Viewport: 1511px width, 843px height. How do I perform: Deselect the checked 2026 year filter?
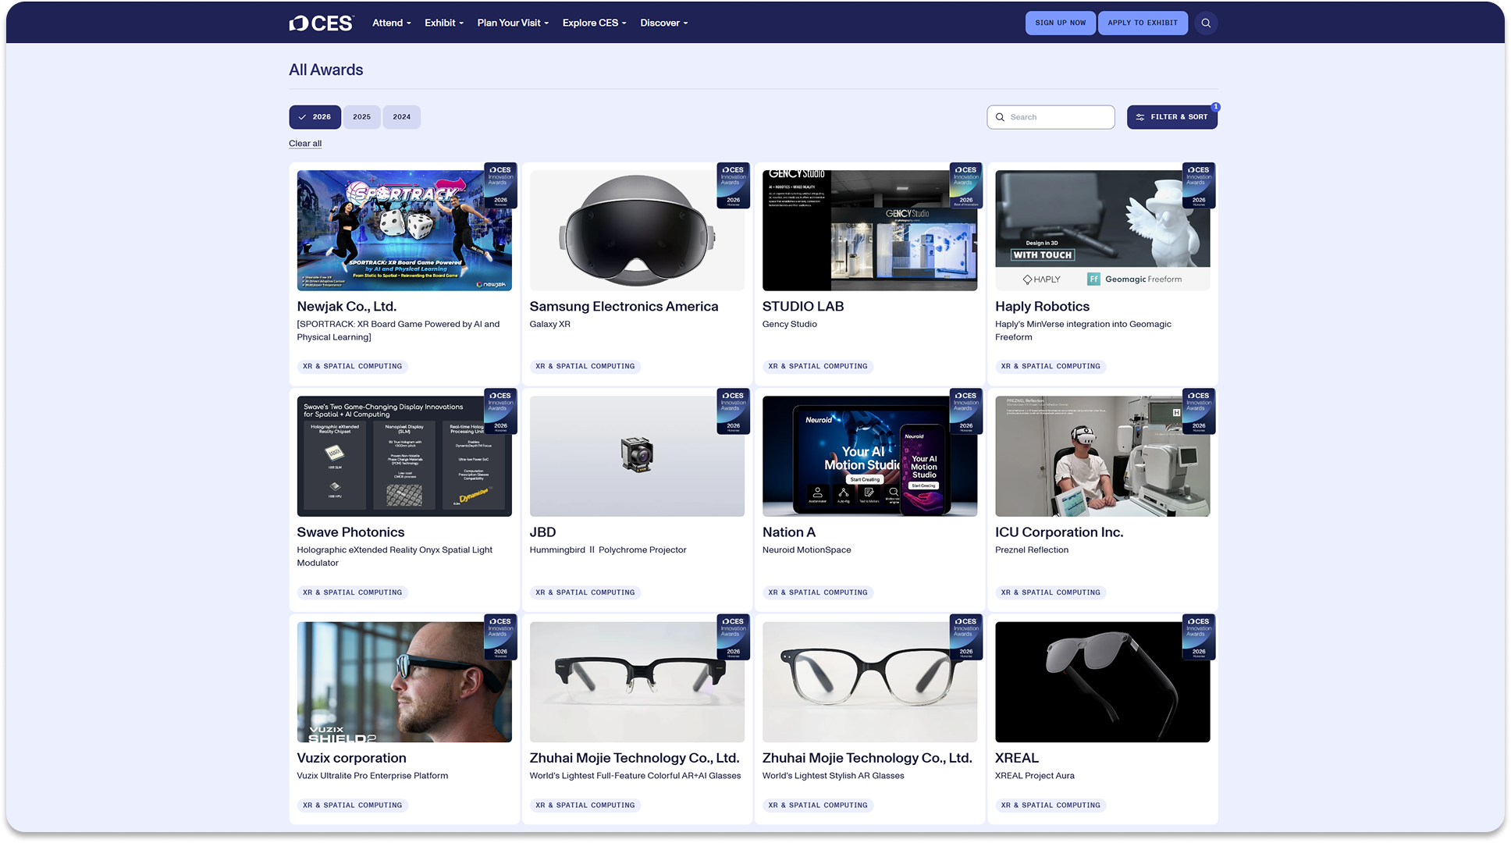click(x=315, y=117)
